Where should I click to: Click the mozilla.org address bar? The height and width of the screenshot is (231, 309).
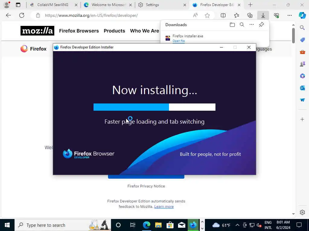pos(91,15)
